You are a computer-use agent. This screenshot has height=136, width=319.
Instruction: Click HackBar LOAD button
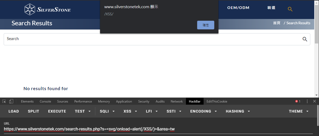[14, 111]
